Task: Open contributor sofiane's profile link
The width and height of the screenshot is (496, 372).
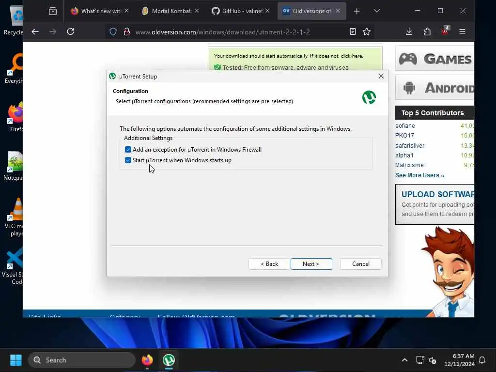Action: (405, 126)
